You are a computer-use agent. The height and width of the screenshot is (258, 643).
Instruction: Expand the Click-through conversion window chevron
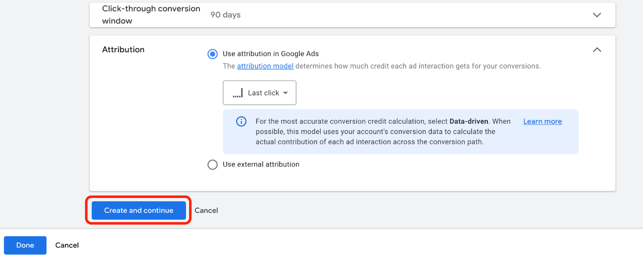597,15
